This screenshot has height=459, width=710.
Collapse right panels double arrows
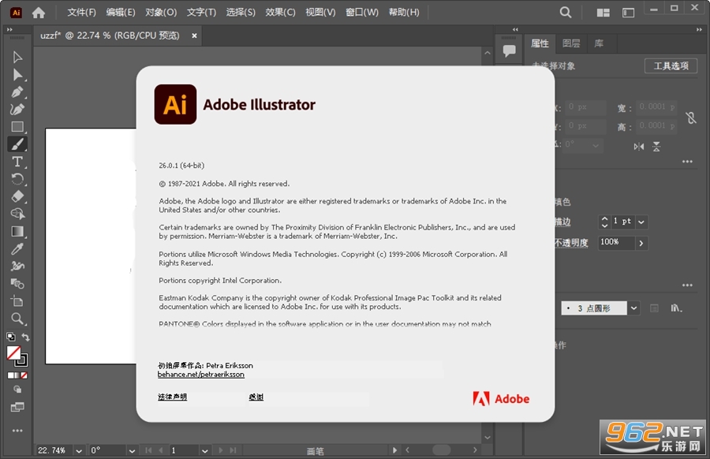click(699, 29)
